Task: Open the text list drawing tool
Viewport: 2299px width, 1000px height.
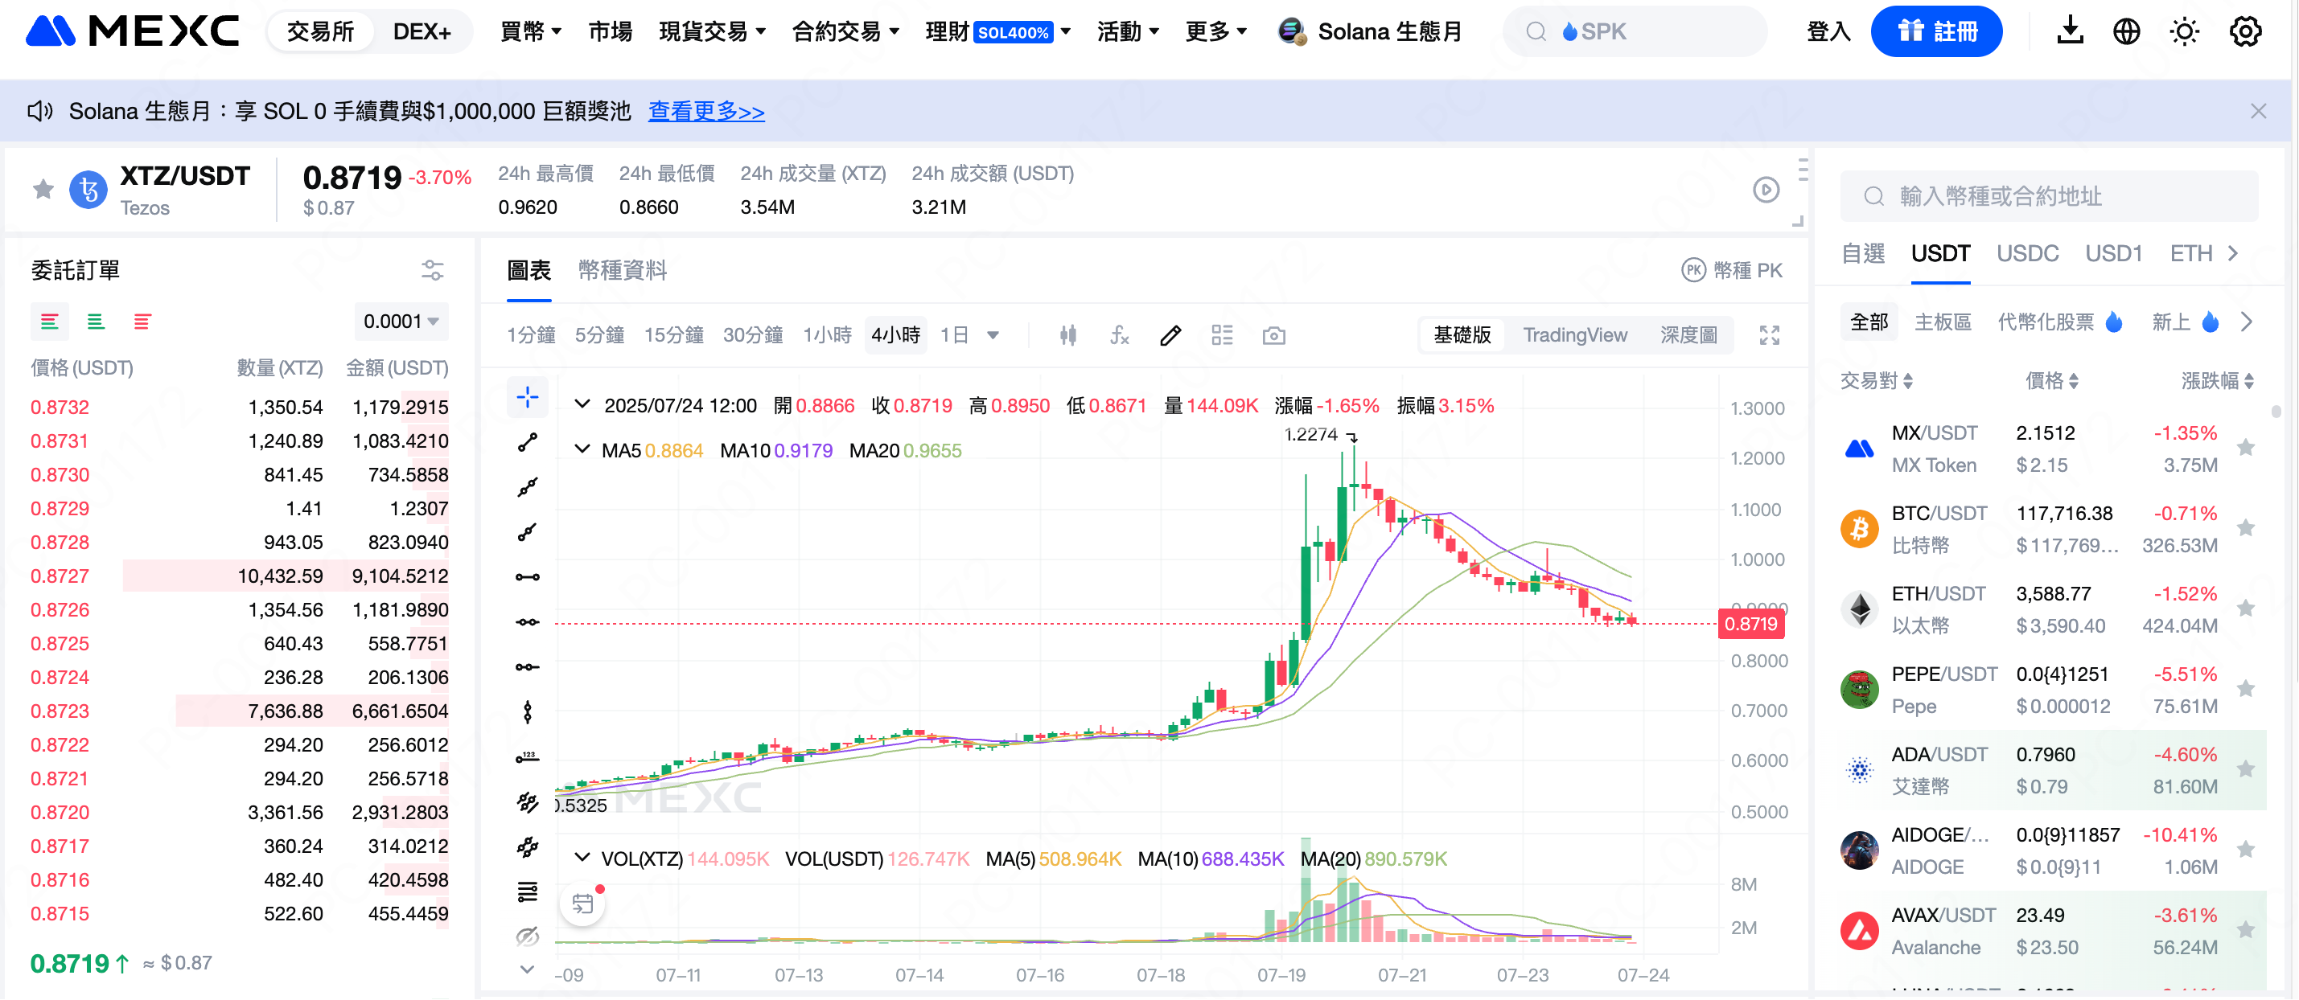Action: click(528, 892)
